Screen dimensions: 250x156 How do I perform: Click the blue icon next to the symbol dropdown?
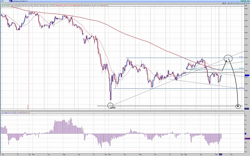pos(12,1)
